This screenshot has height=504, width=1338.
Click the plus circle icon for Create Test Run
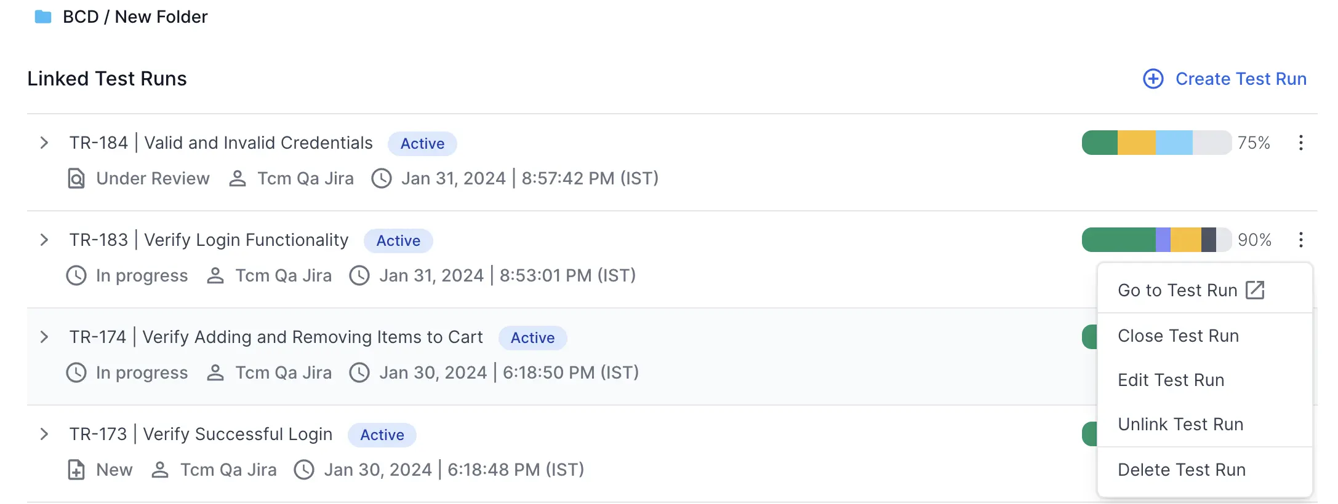click(1153, 79)
